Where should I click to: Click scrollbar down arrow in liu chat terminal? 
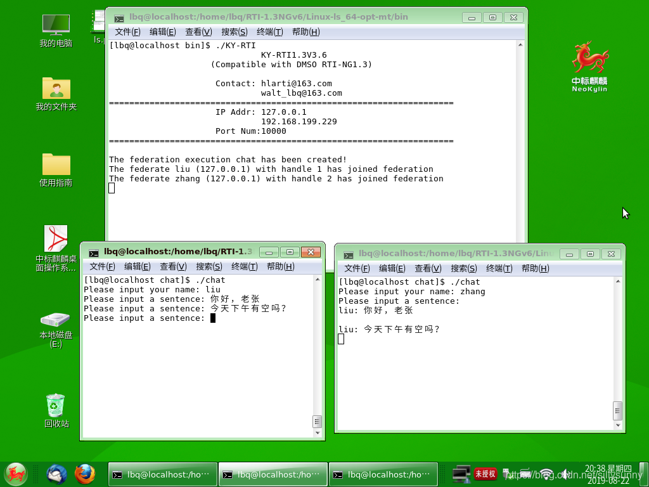point(318,432)
